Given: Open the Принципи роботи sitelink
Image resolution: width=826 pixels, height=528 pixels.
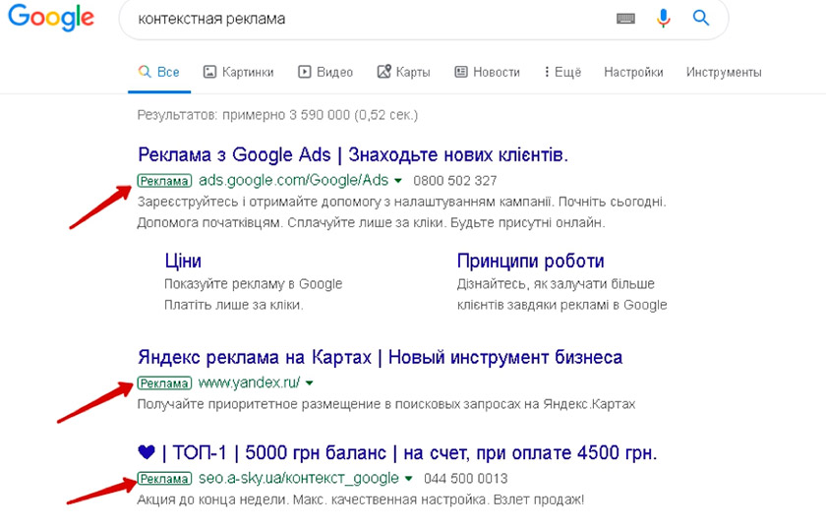Looking at the screenshot, I should [530, 261].
